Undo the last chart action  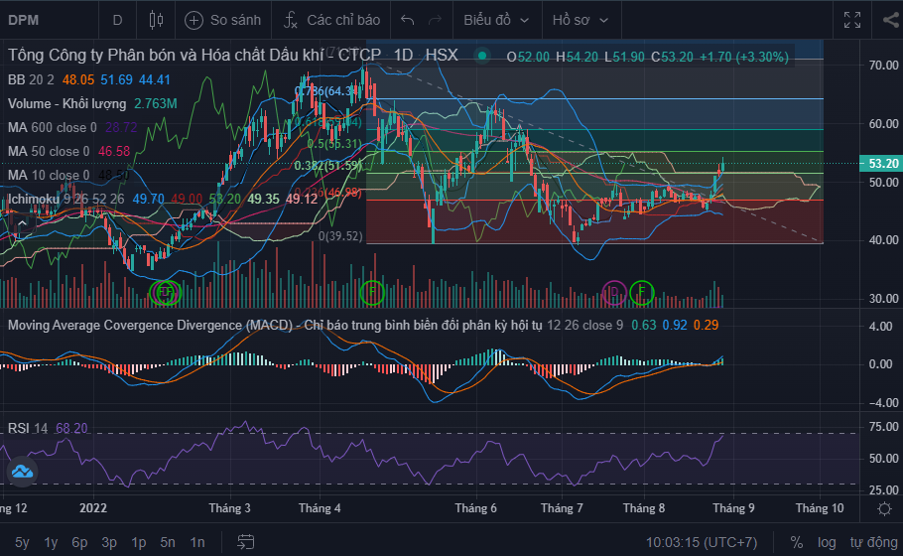(407, 20)
